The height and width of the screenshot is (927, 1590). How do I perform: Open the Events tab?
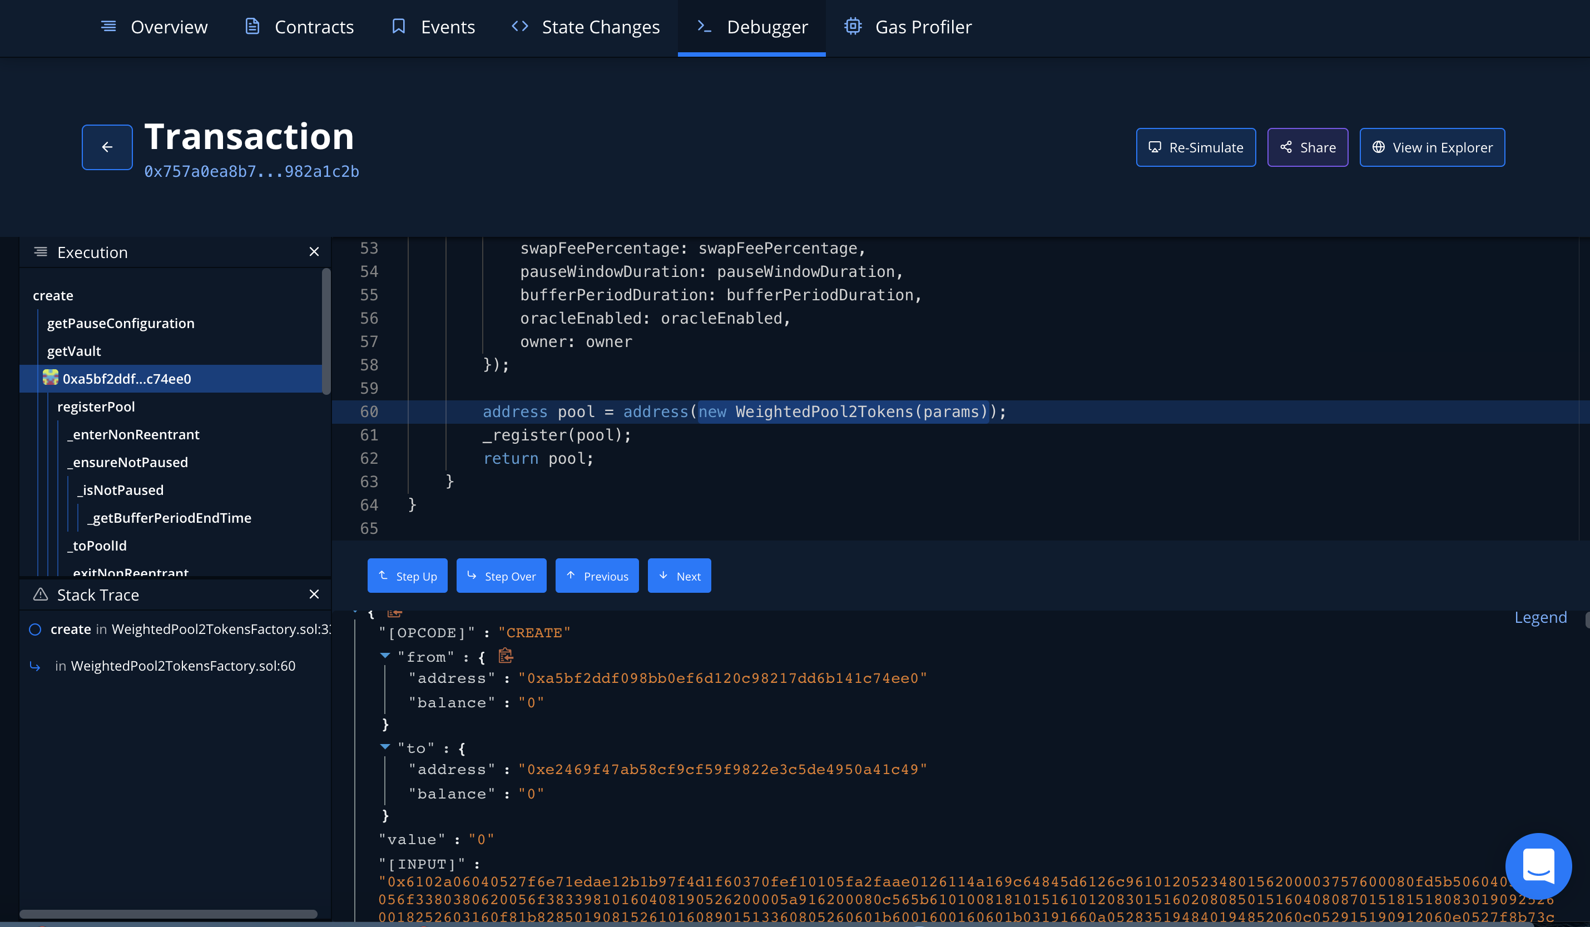click(433, 27)
